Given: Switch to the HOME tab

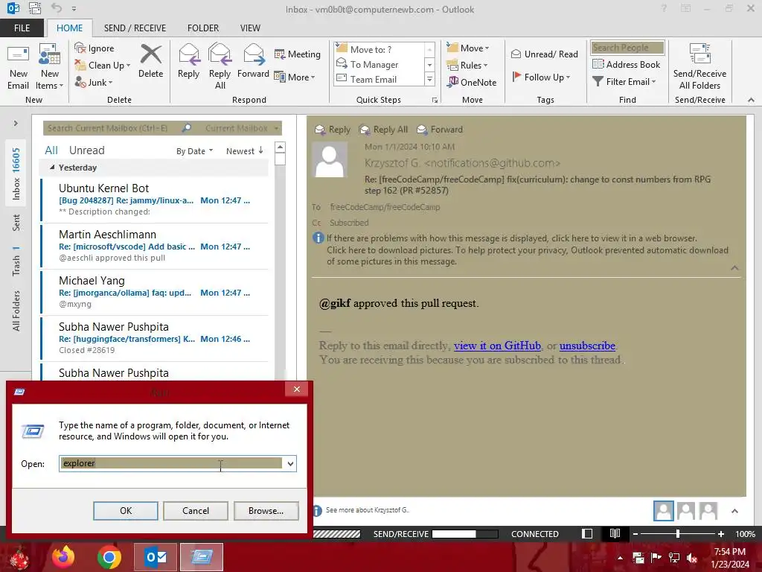Looking at the screenshot, I should point(69,28).
